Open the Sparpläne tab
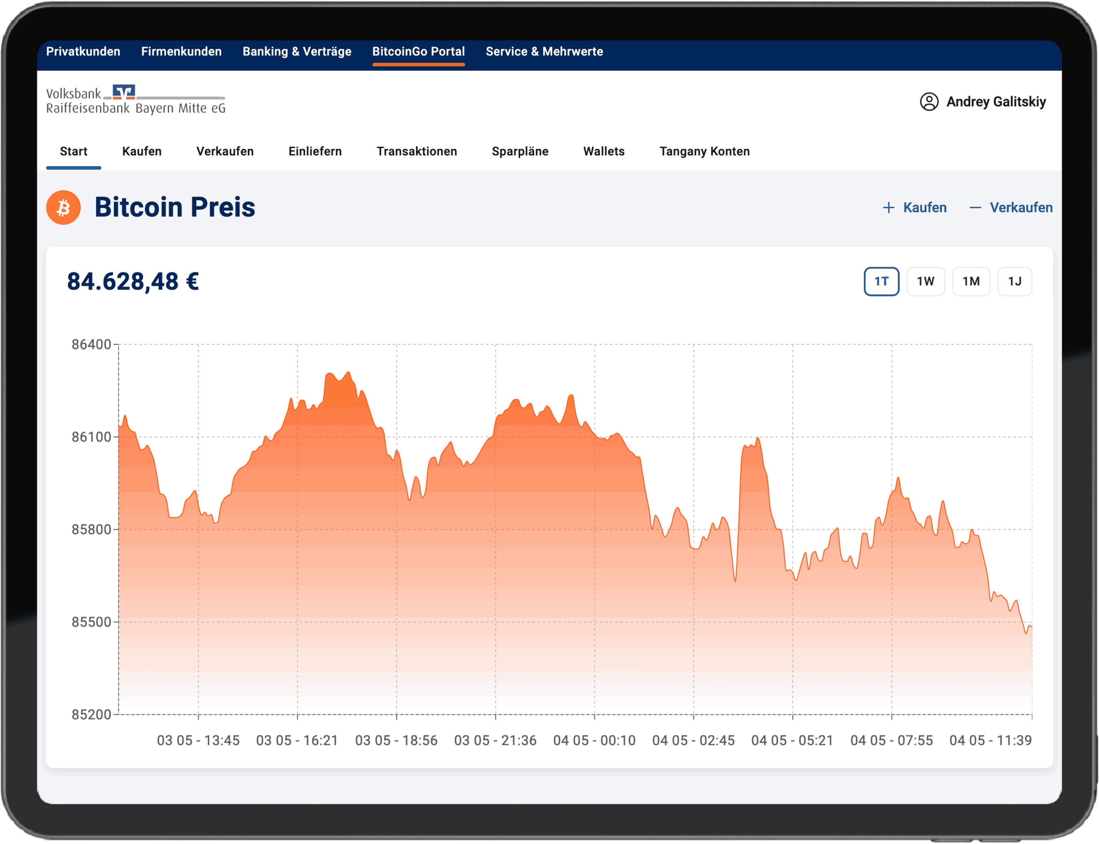Image resolution: width=1099 pixels, height=844 pixels. [x=520, y=151]
